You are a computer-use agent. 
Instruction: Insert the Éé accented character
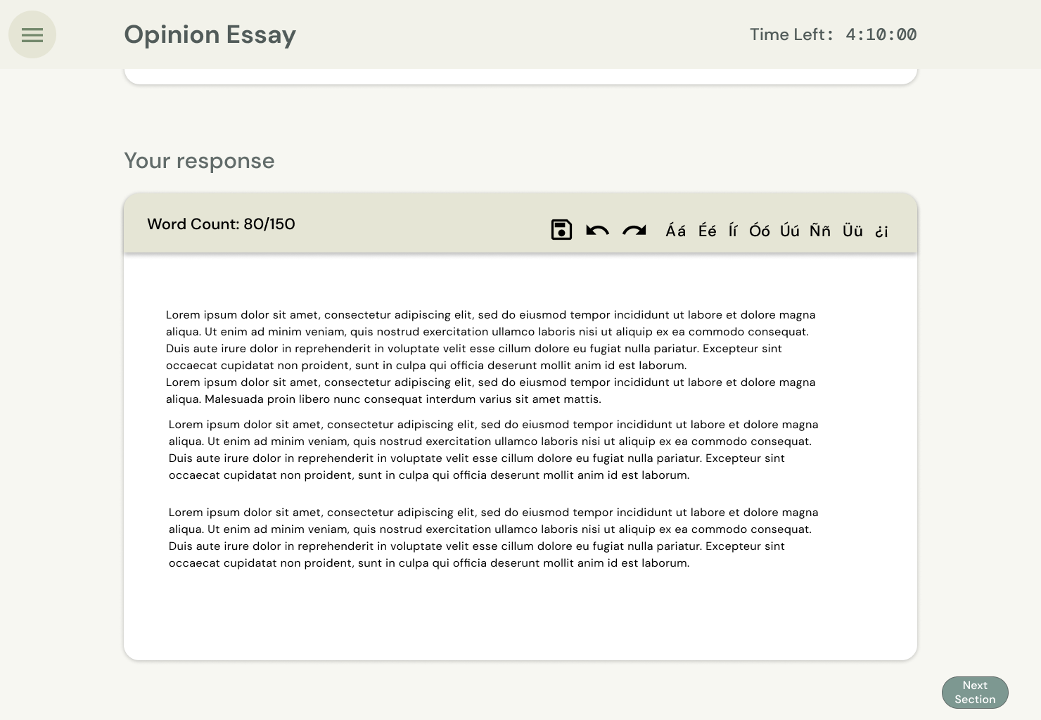[707, 231]
